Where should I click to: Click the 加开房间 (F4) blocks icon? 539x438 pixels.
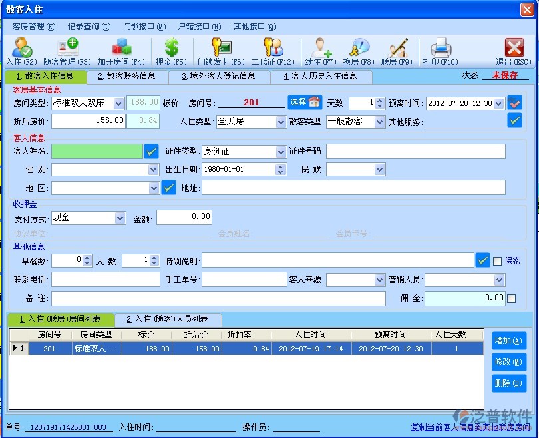[x=121, y=48]
